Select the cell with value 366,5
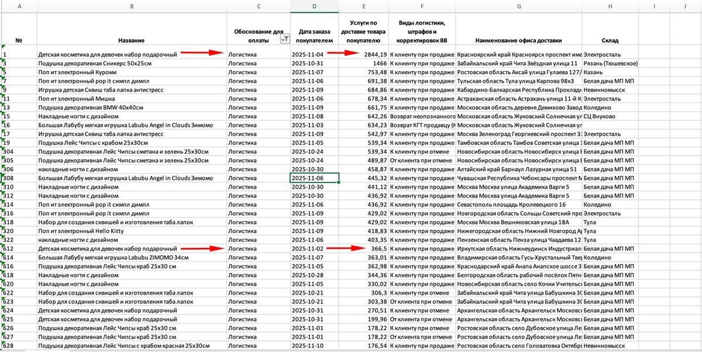 [363, 249]
